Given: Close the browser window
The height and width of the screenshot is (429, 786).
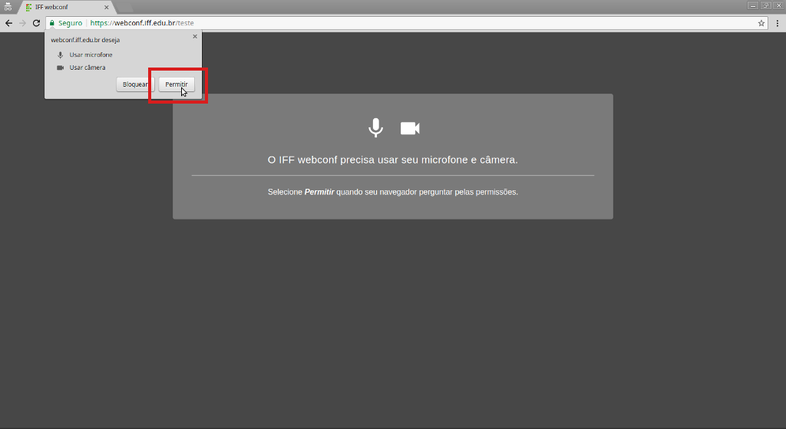Looking at the screenshot, I should 778,5.
